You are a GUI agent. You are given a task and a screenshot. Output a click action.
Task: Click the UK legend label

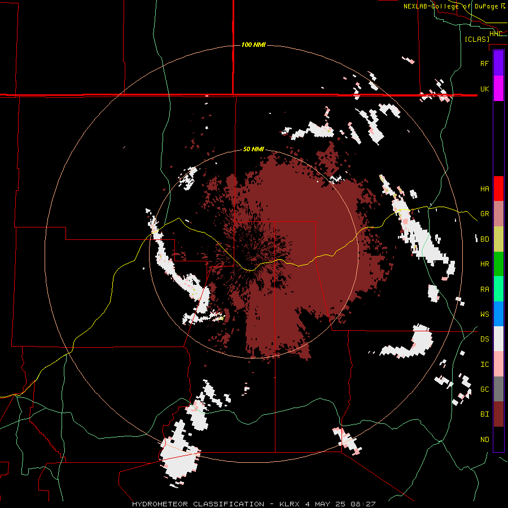coord(484,89)
